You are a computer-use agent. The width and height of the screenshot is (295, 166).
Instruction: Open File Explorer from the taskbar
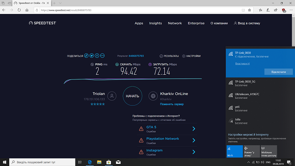point(99,162)
